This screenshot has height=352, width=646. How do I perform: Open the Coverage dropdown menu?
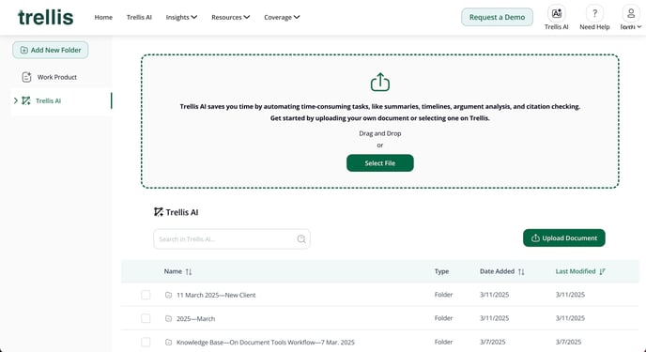[x=282, y=17]
